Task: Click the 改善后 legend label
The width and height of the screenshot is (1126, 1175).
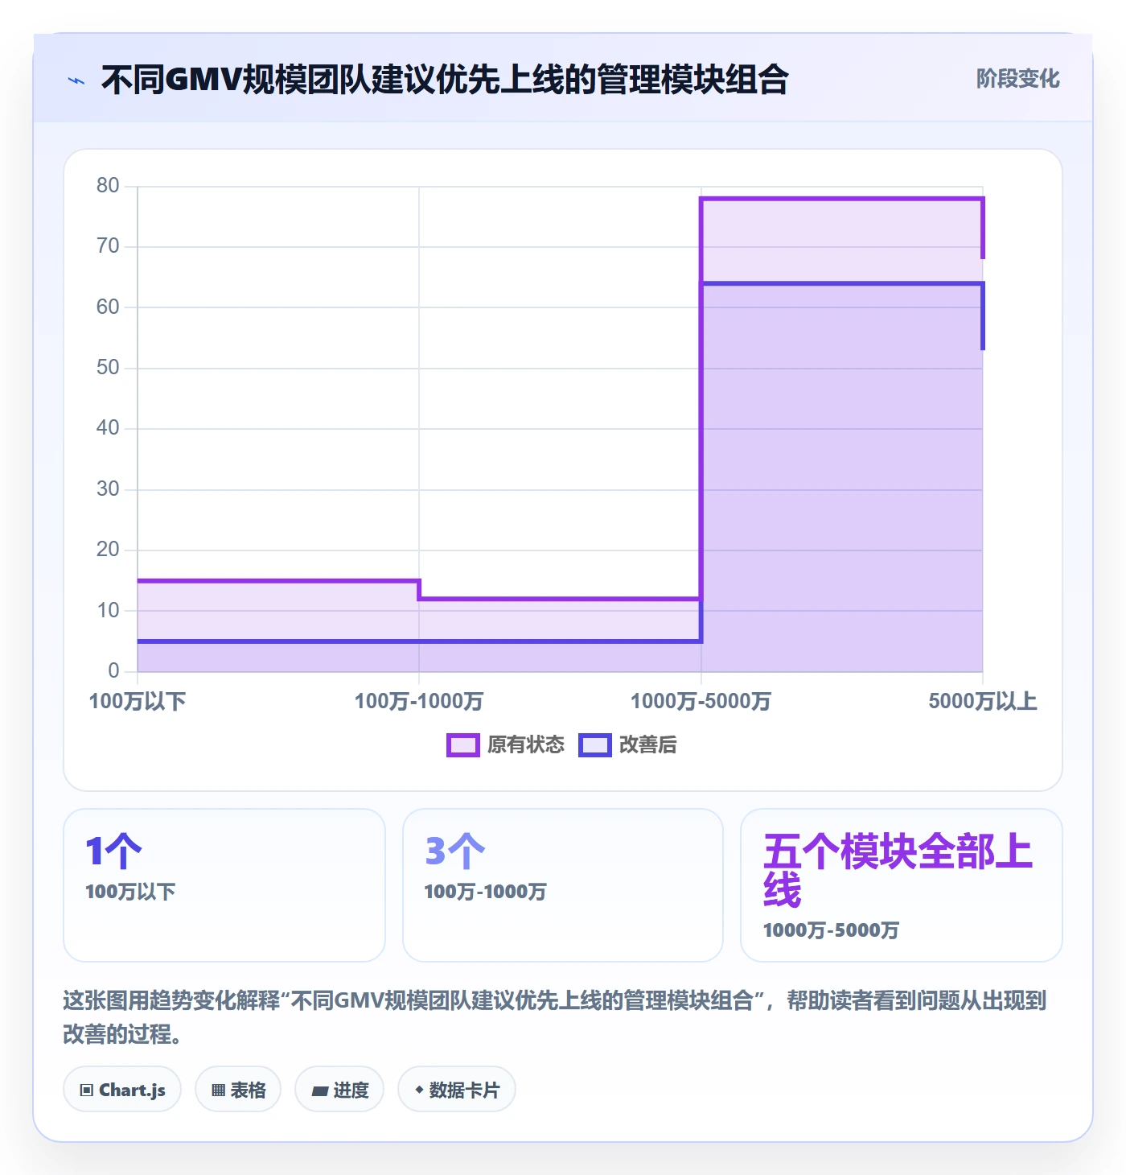Action: coord(648,745)
